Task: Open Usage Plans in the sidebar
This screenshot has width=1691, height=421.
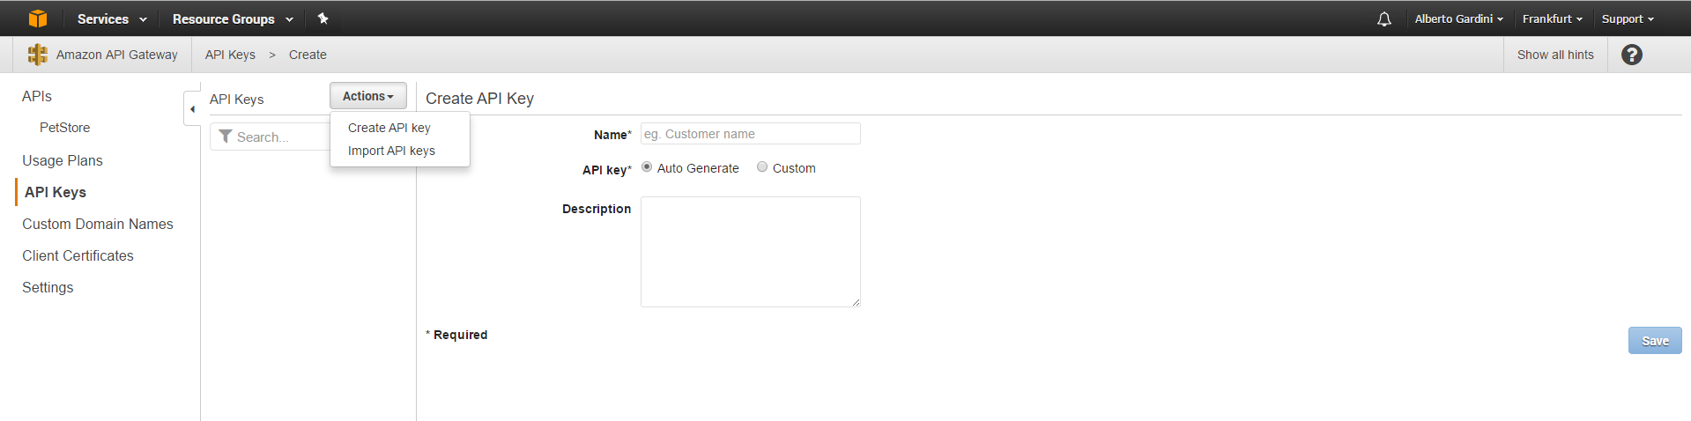Action: point(63,160)
